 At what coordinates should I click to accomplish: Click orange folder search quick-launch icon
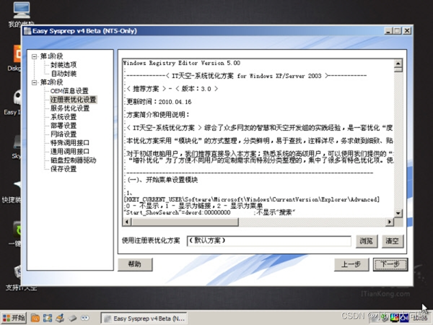coord(35,319)
